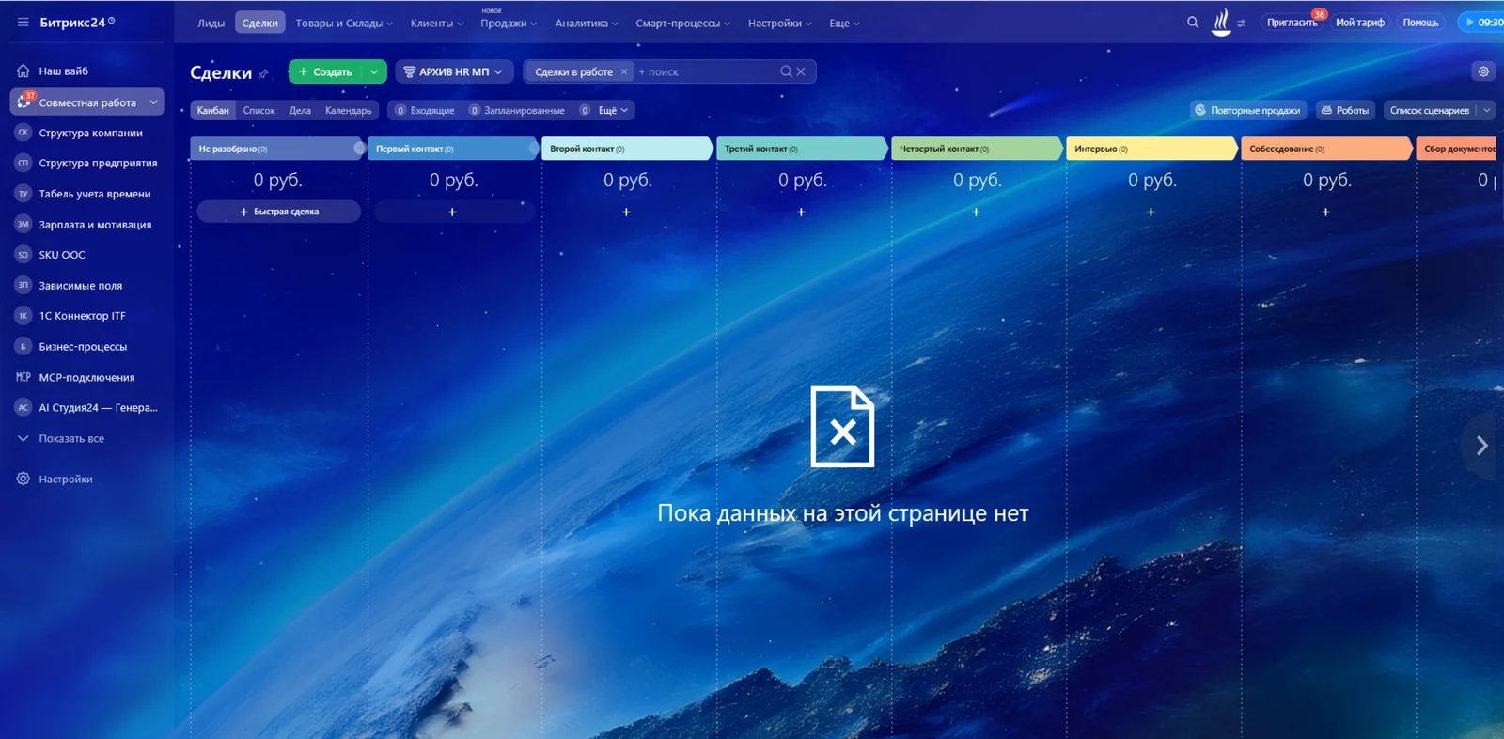Open sidebar Настройки gear icon
Image resolution: width=1504 pixels, height=739 pixels.
click(23, 479)
